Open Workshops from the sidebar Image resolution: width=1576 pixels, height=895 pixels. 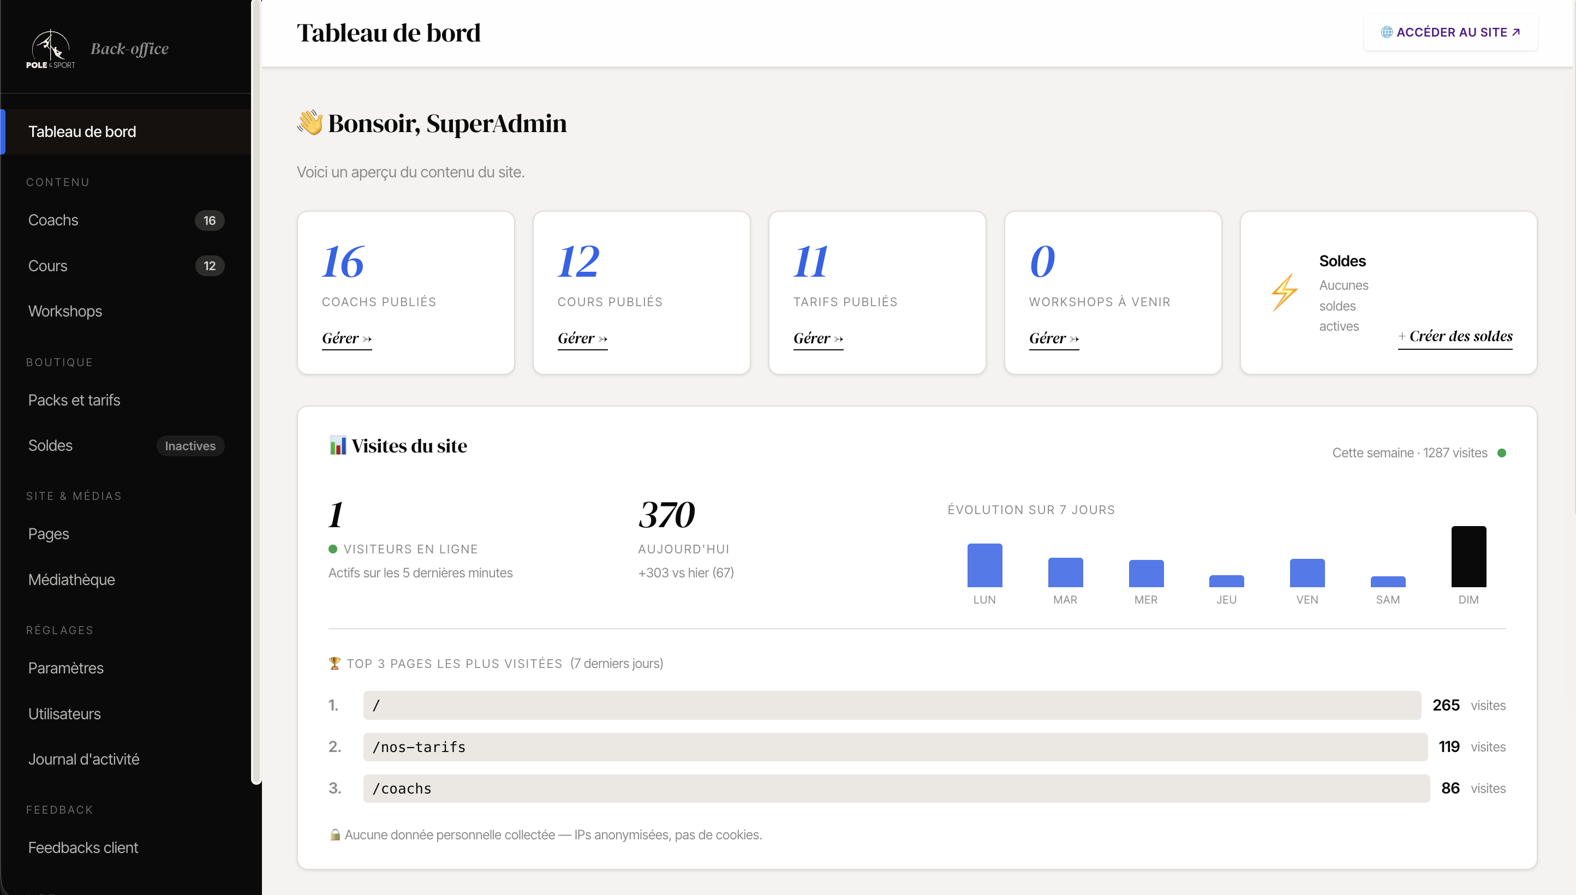(x=126, y=311)
